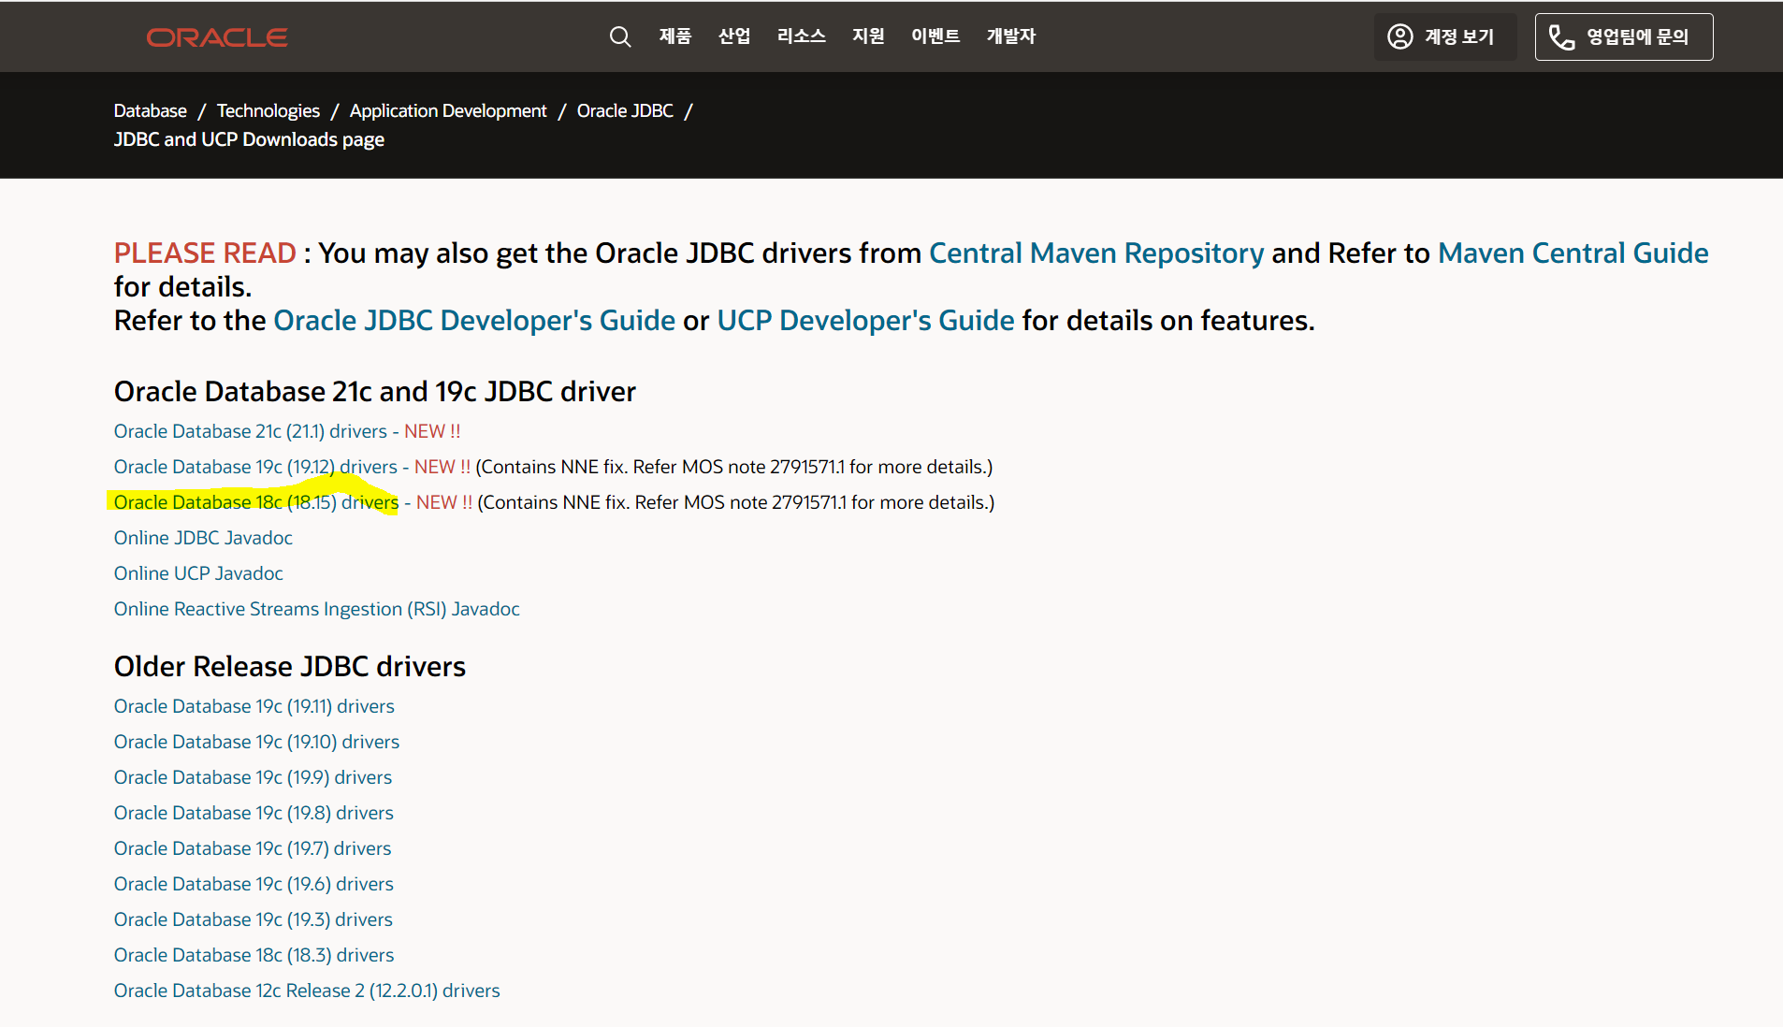The height and width of the screenshot is (1027, 1783).
Task: Click the 18.15 row NNE fix note text
Action: pos(736,502)
